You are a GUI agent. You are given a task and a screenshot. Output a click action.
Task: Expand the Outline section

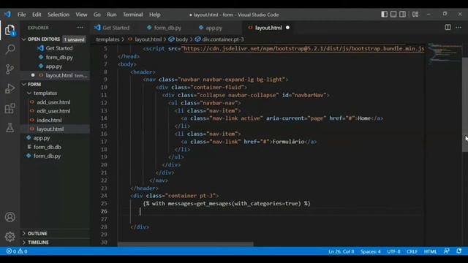point(37,234)
